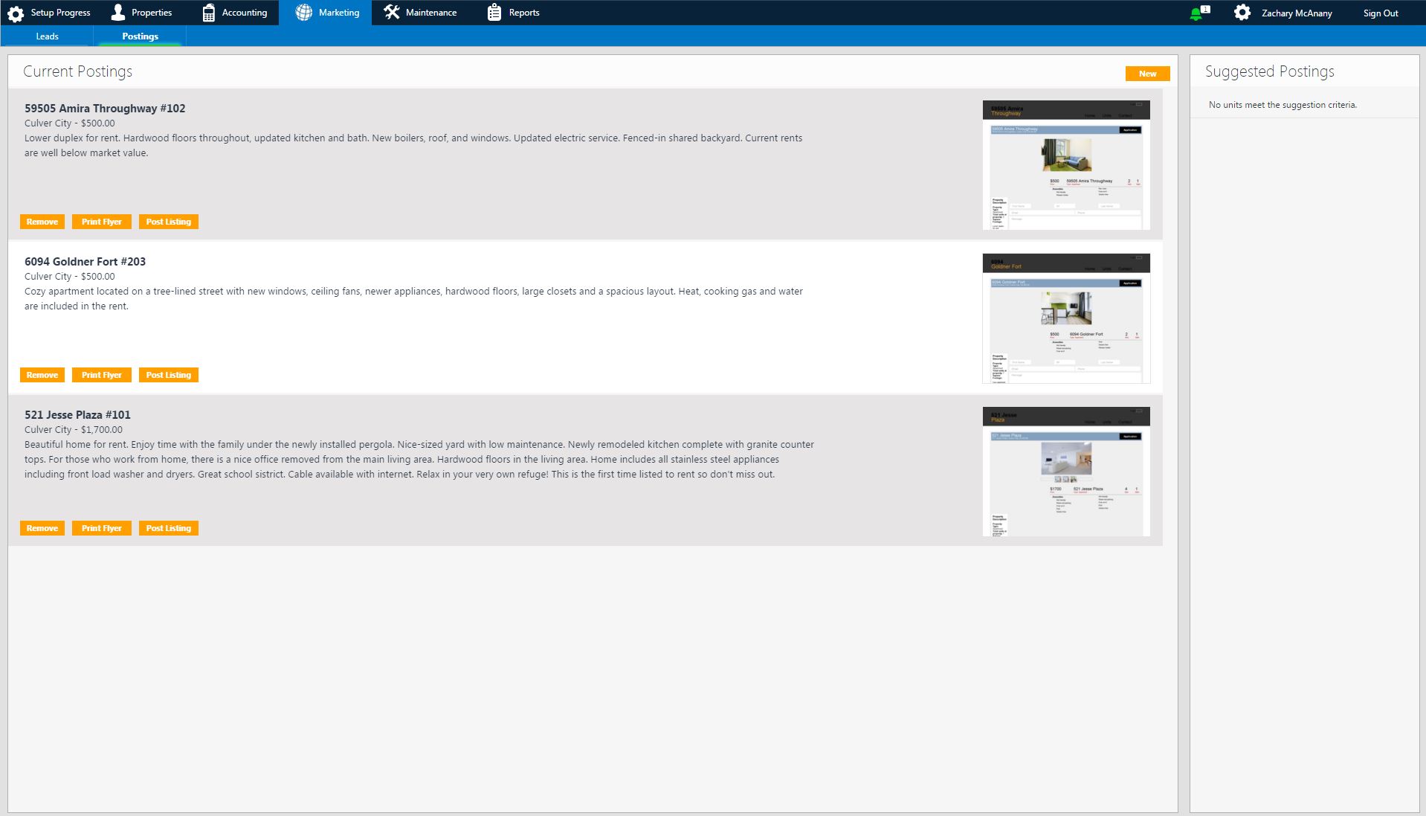Create a New posting
Viewport: 1426px width, 816px height.
(x=1147, y=74)
